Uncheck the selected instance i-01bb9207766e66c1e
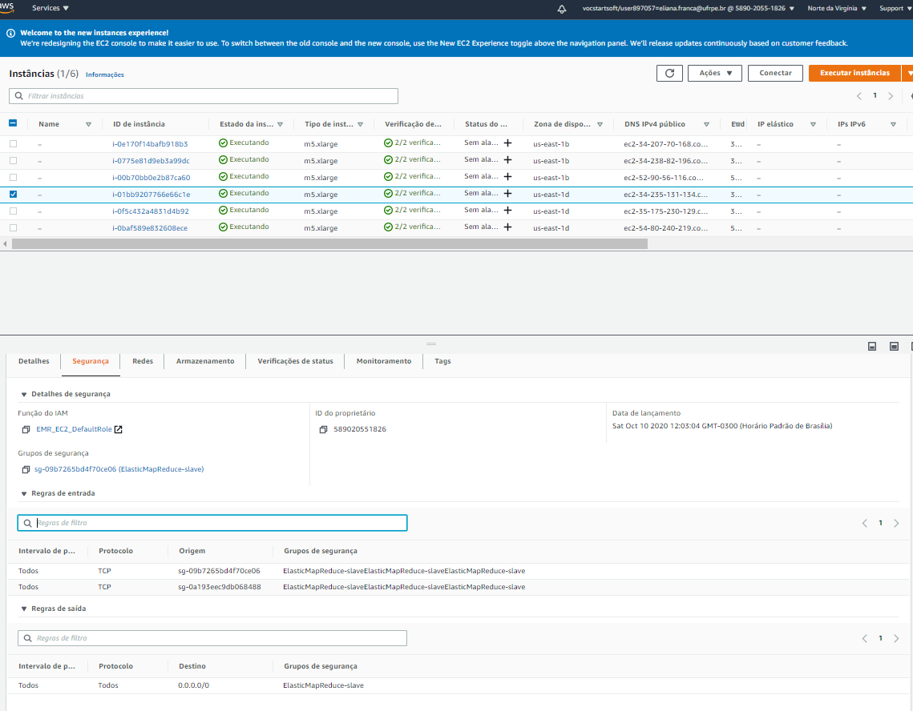The width and height of the screenshot is (913, 711). [13, 194]
